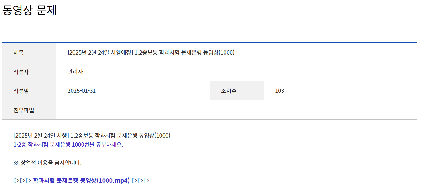Open the 학과시험 문제은행 동영상(1000.mp4) link
This screenshot has height=187, width=422.
point(81,181)
